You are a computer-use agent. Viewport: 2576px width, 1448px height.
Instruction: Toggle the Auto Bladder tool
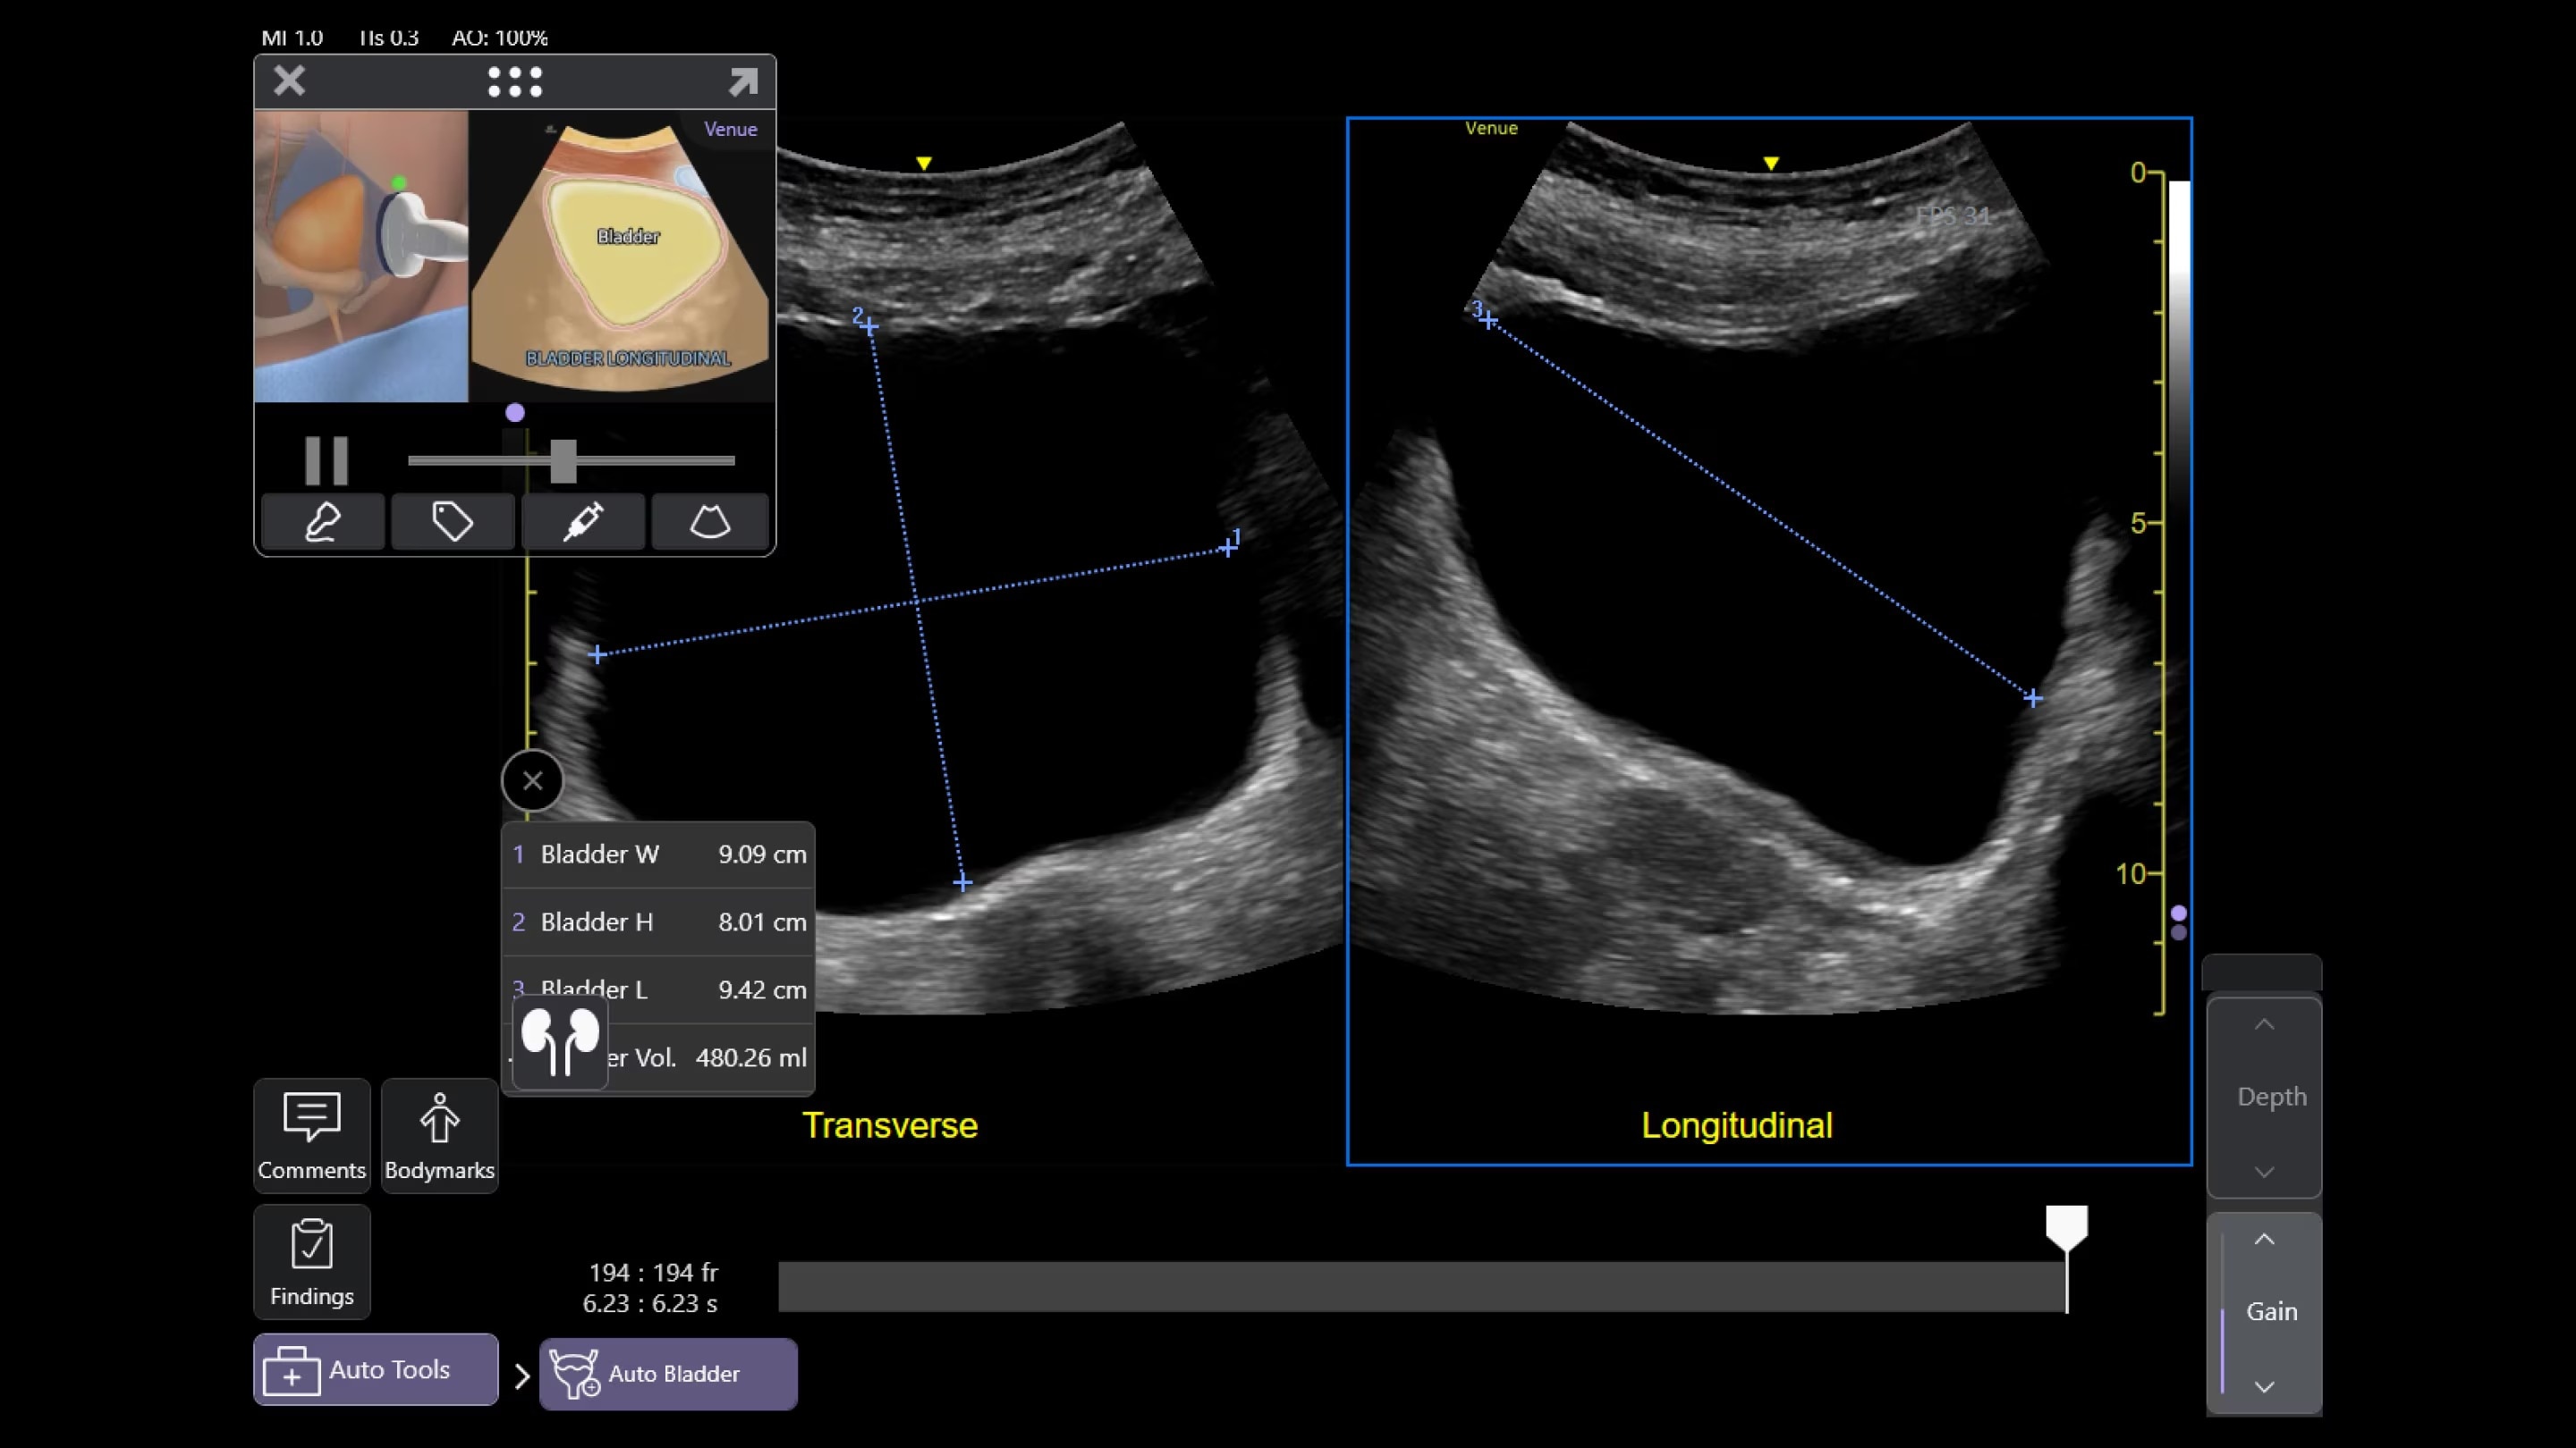pyautogui.click(x=668, y=1373)
